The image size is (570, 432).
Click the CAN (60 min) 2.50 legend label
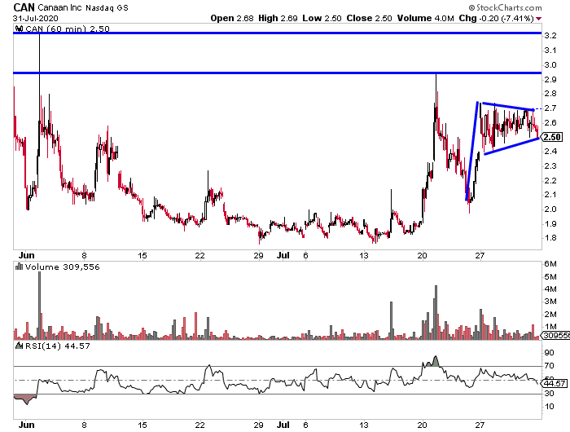pos(68,29)
